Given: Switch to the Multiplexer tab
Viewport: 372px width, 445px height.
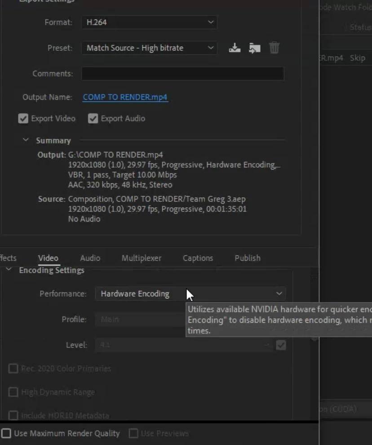Looking at the screenshot, I should tap(142, 258).
